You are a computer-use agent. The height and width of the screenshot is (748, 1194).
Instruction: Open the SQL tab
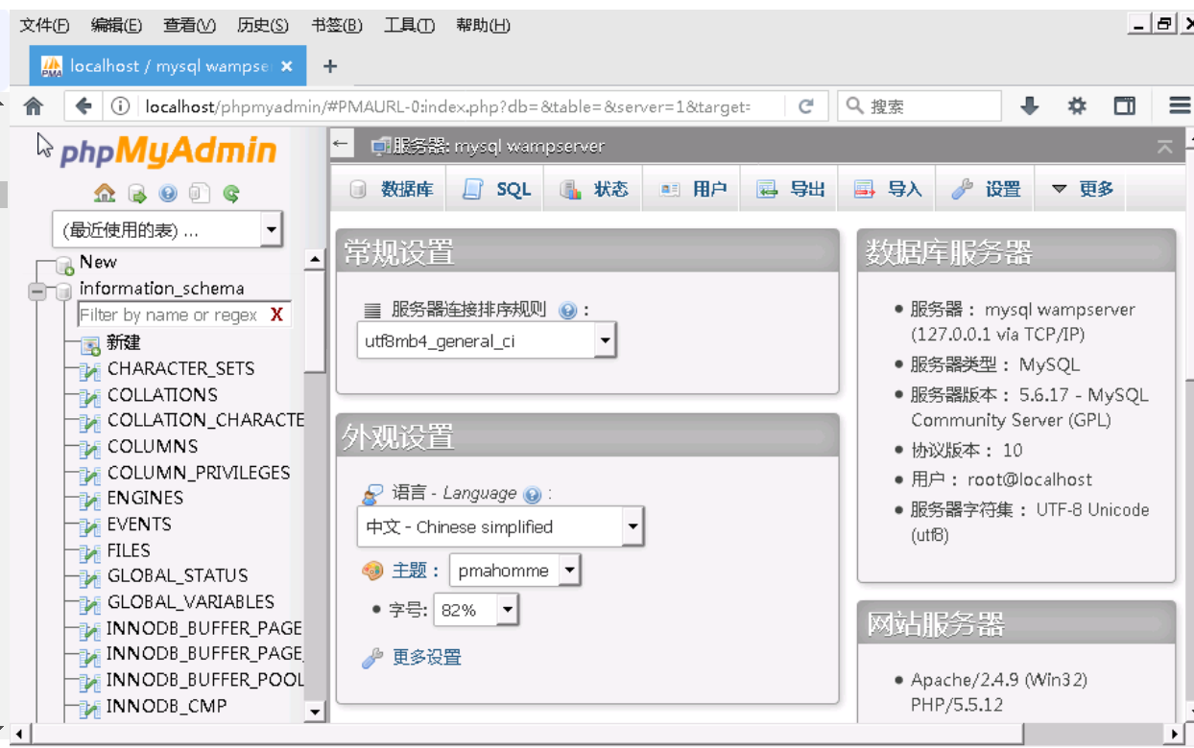(497, 189)
